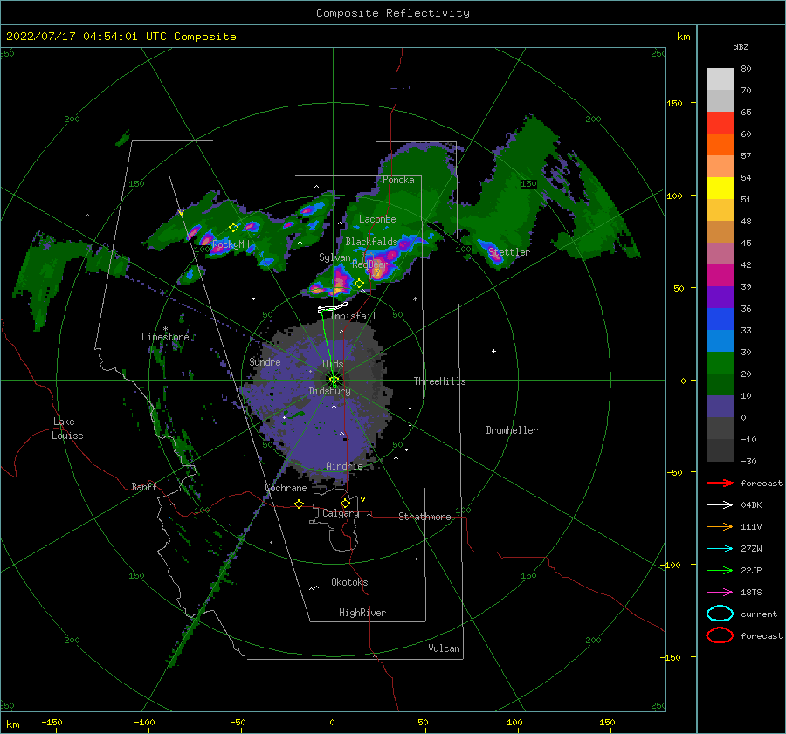Screen dimensions: 786x734
Task: Click the radar site marker at Didsbury
Action: point(334,380)
